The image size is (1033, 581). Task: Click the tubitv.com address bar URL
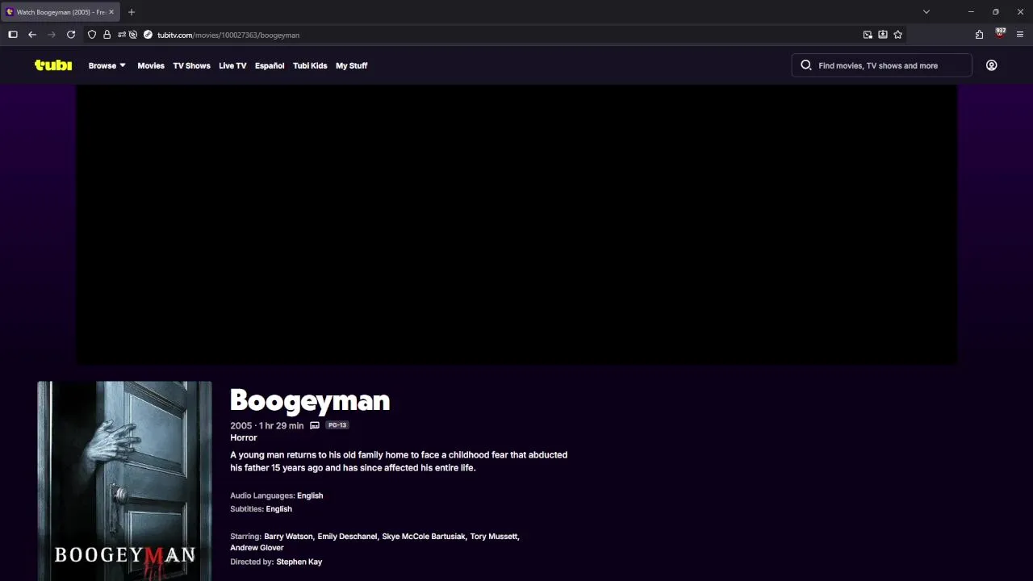click(228, 35)
